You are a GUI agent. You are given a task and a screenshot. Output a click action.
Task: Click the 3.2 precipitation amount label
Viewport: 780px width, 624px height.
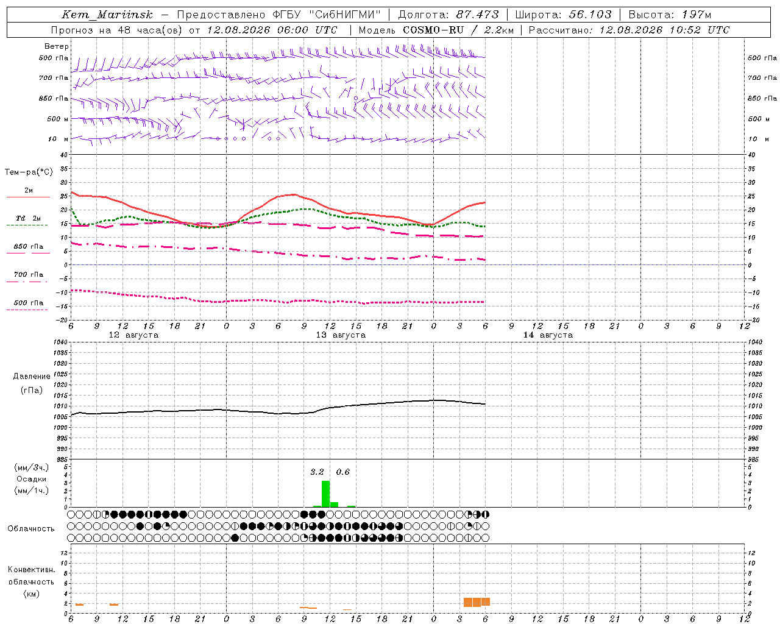(317, 472)
